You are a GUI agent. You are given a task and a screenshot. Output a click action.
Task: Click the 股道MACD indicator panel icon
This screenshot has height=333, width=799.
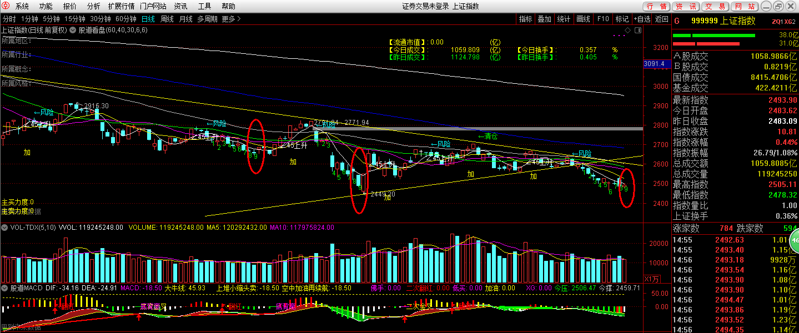click(x=5, y=288)
